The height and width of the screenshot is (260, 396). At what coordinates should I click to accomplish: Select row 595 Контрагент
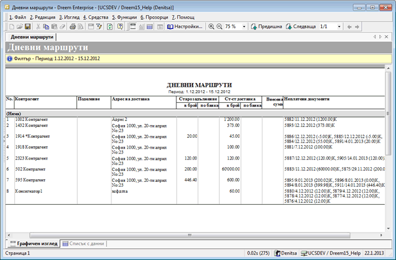195,182
